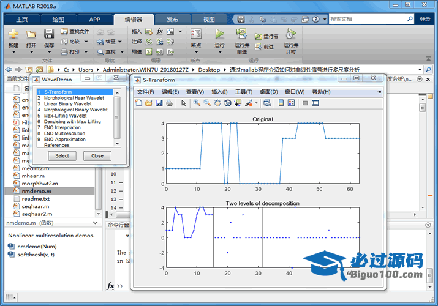The height and width of the screenshot is (306, 438).
Task: Open Tools (工具) menu in S-Transform window
Action: [244, 92]
